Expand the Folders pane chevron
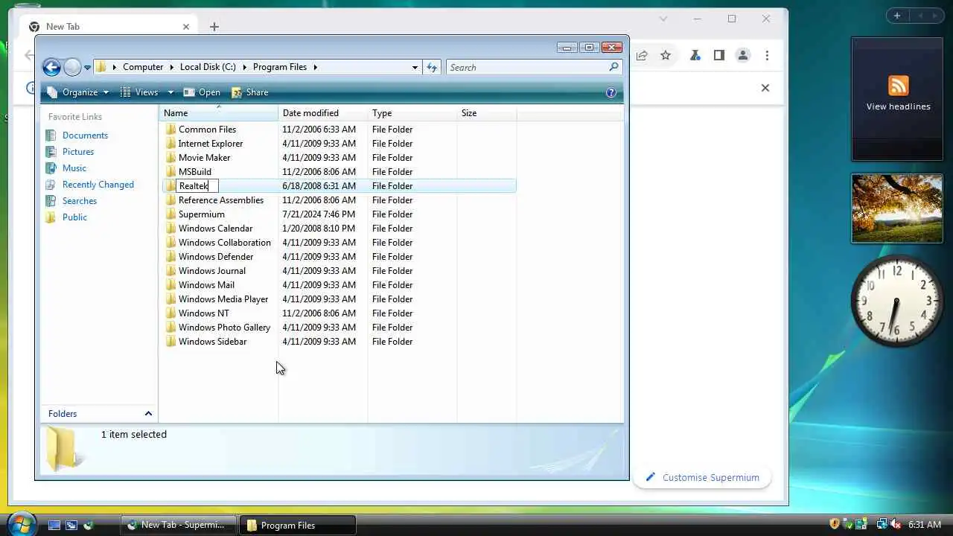The width and height of the screenshot is (953, 536). click(x=148, y=414)
